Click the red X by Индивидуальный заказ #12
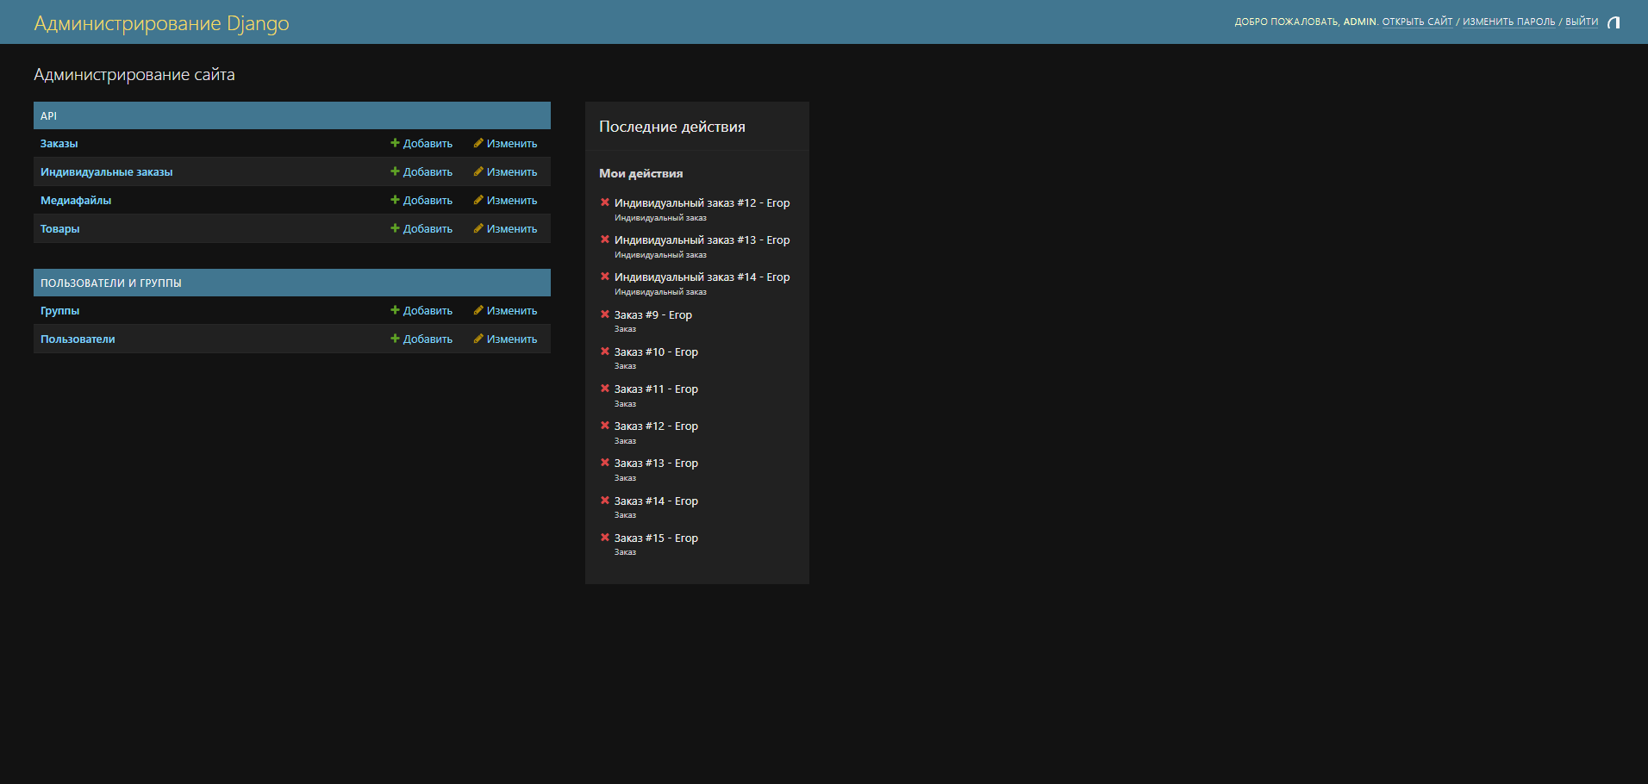1648x784 pixels. pos(605,202)
